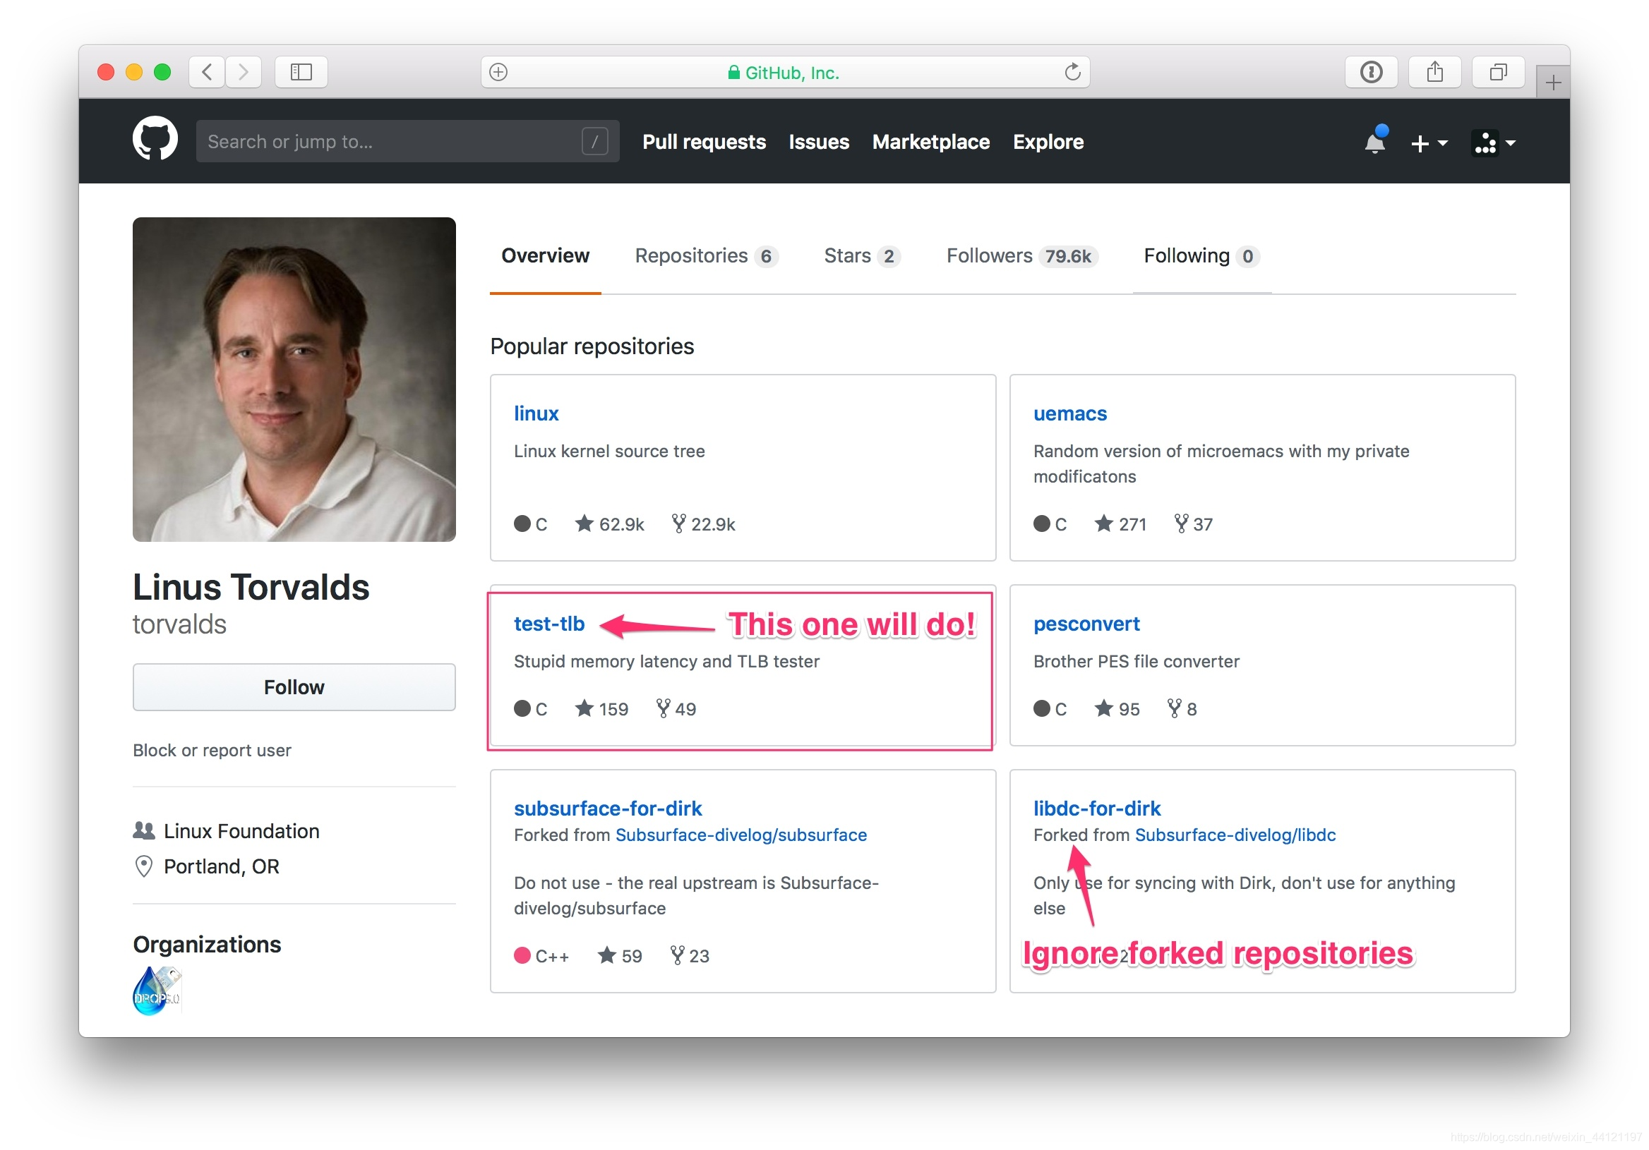Click the Safari share icon
Screen dimensions: 1649x1150
(1434, 72)
